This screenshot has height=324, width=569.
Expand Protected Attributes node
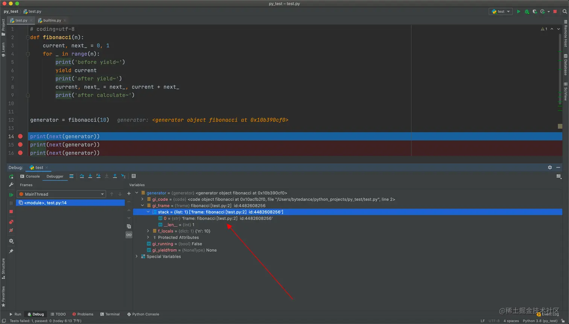click(148, 237)
